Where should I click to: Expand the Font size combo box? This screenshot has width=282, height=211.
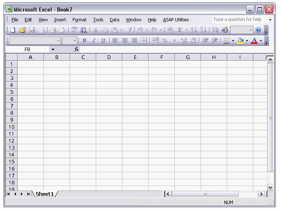coord(74,41)
